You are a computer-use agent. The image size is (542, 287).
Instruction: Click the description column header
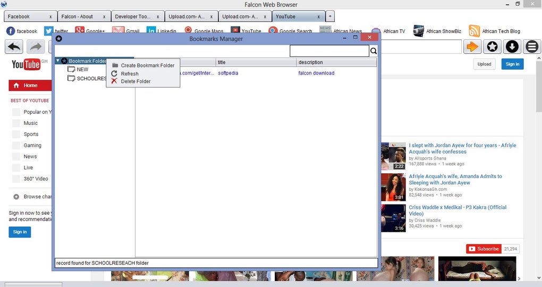pos(337,62)
